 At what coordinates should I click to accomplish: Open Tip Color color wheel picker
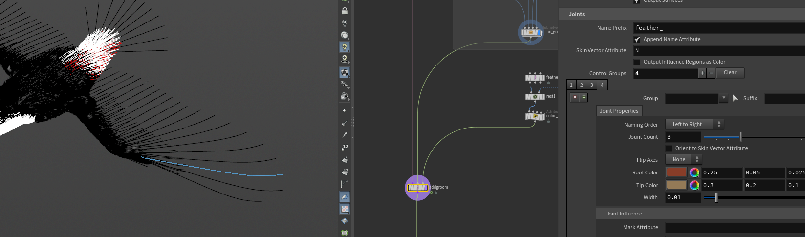coord(695,185)
